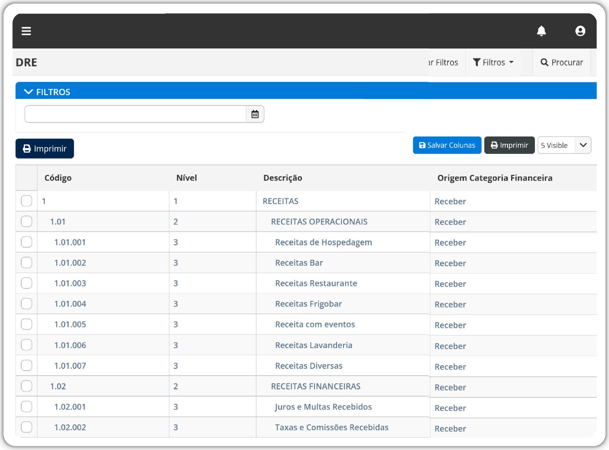The image size is (609, 450).
Task: Check the Receitas Frigobar row checkbox
Action: click(27, 304)
